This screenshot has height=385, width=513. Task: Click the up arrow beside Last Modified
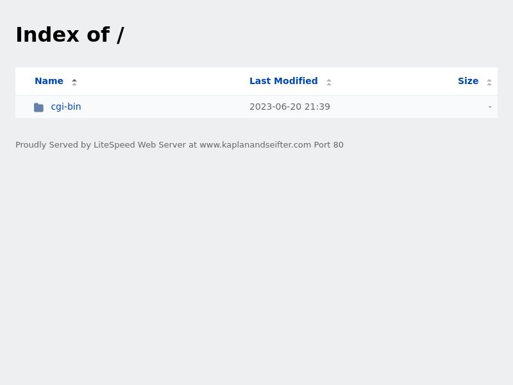pos(329,79)
